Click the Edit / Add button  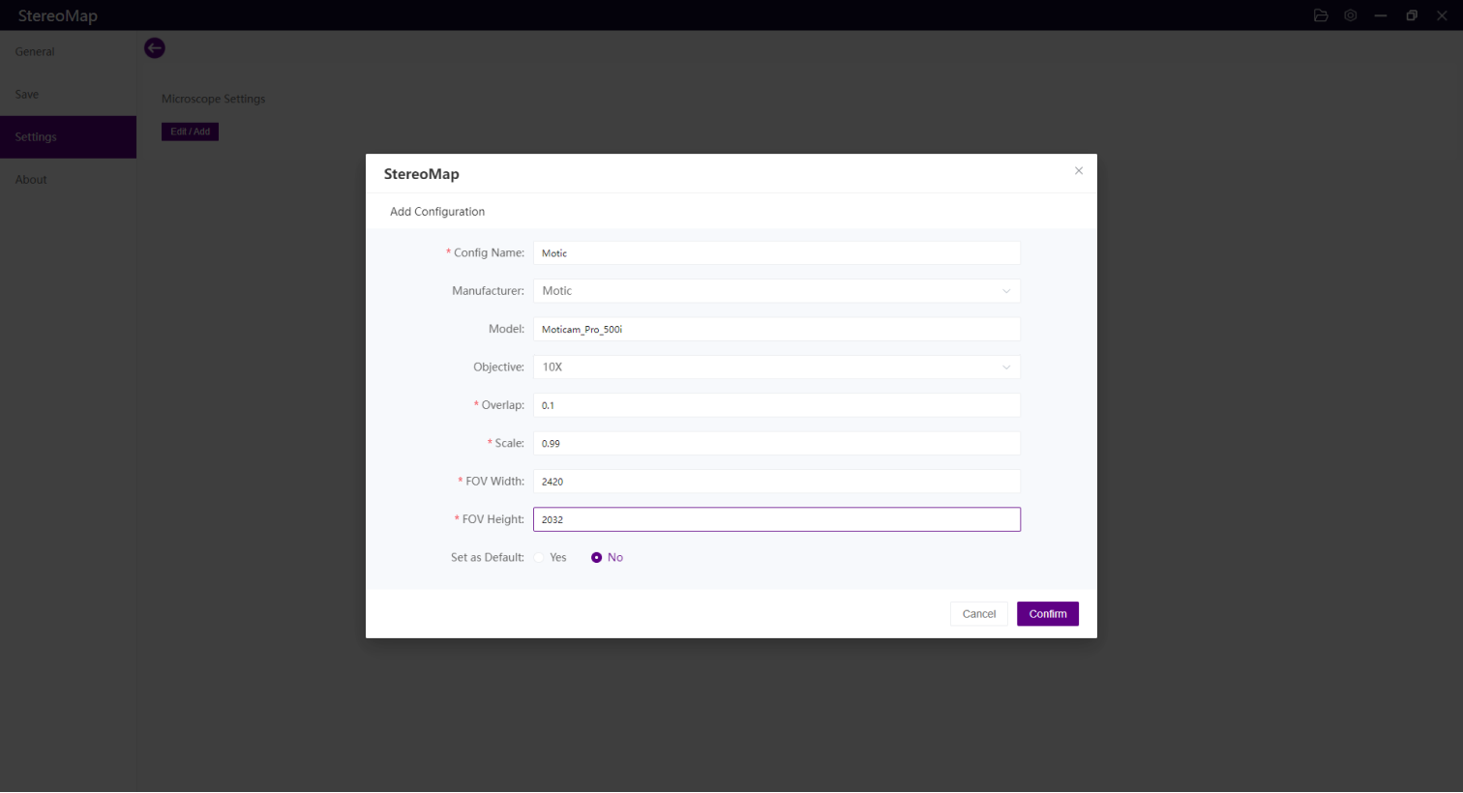(190, 132)
